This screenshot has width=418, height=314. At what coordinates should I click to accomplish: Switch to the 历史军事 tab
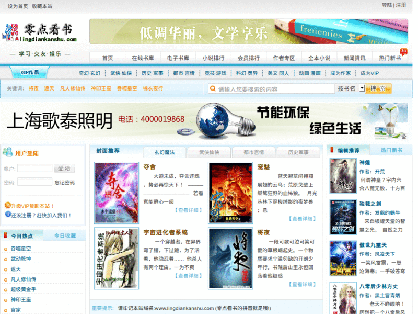click(298, 152)
